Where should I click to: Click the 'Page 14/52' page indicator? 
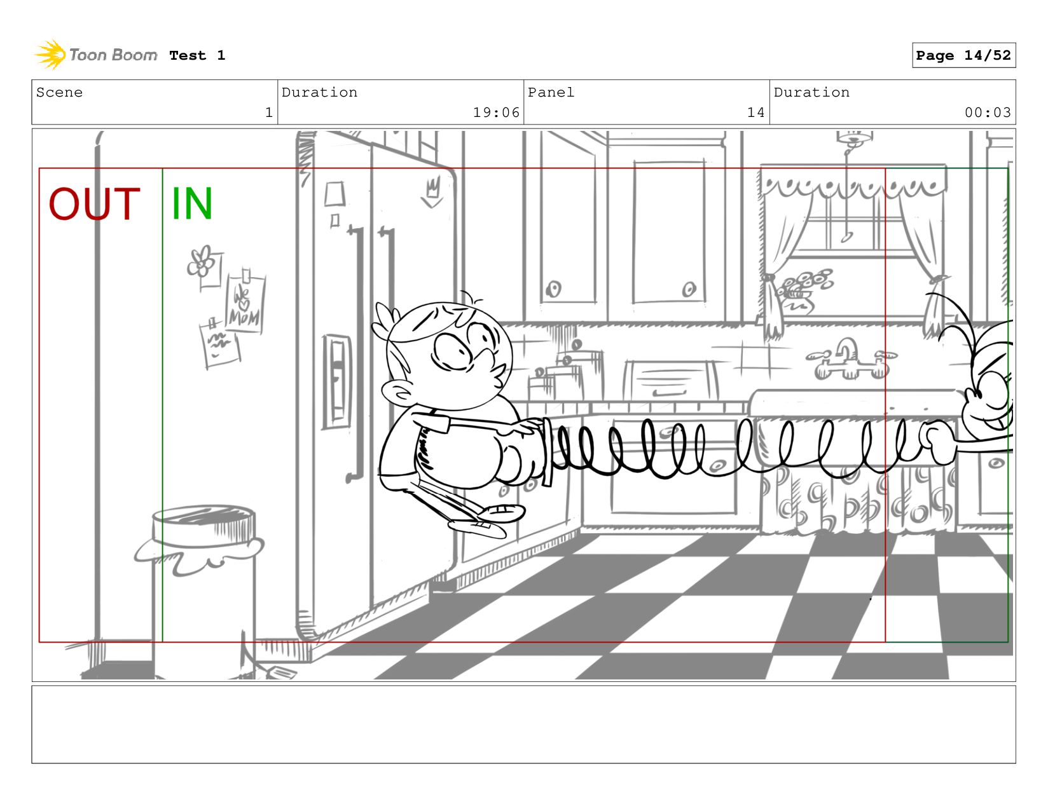963,55
